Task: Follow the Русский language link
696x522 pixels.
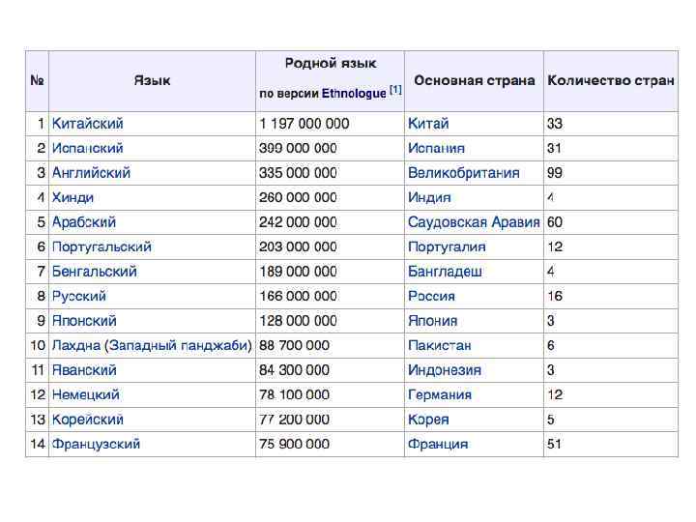Action: pos(79,296)
